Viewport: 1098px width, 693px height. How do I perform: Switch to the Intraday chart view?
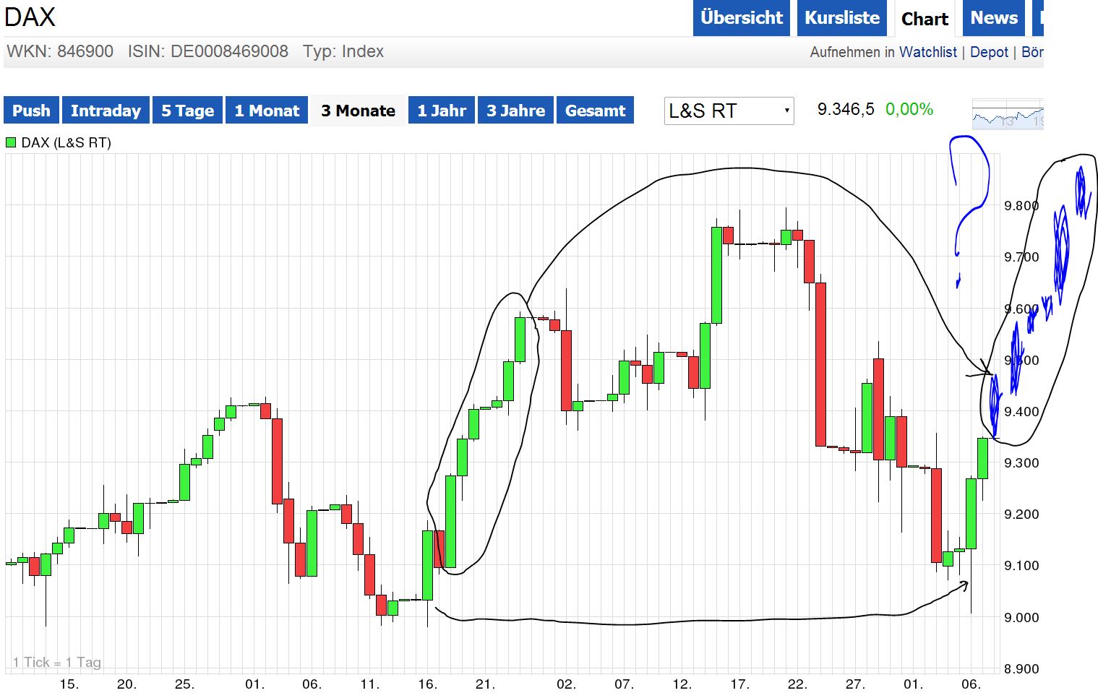(106, 110)
